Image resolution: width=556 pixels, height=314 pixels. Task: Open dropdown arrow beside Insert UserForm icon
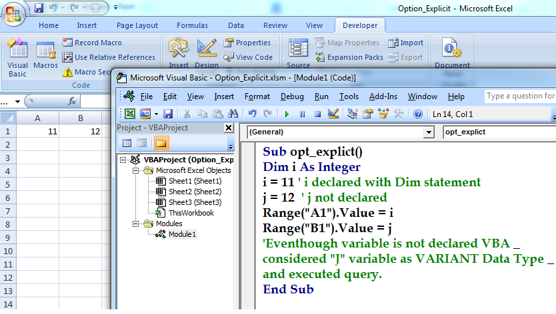156,114
